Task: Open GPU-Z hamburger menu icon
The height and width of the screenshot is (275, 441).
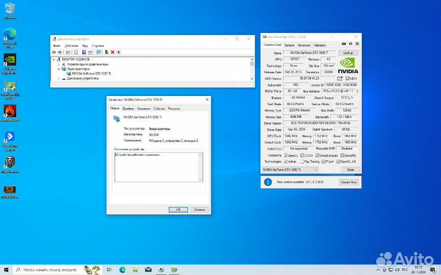Action: click(x=357, y=44)
